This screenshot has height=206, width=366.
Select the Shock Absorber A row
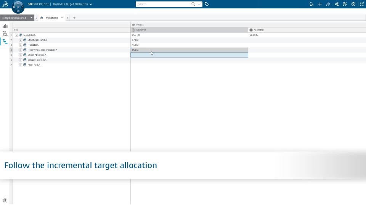(x=37, y=55)
